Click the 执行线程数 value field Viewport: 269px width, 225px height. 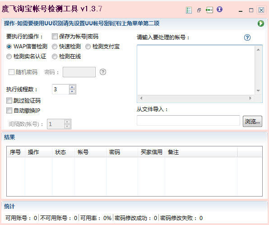[60, 89]
